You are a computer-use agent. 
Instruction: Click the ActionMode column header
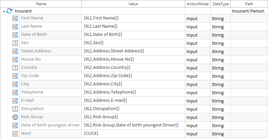click(197, 4)
